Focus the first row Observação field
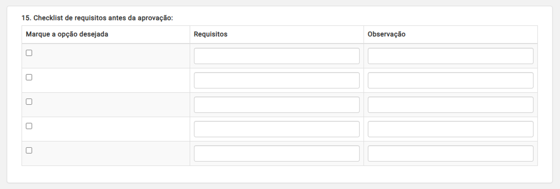This screenshot has height=189, width=560. [451, 56]
